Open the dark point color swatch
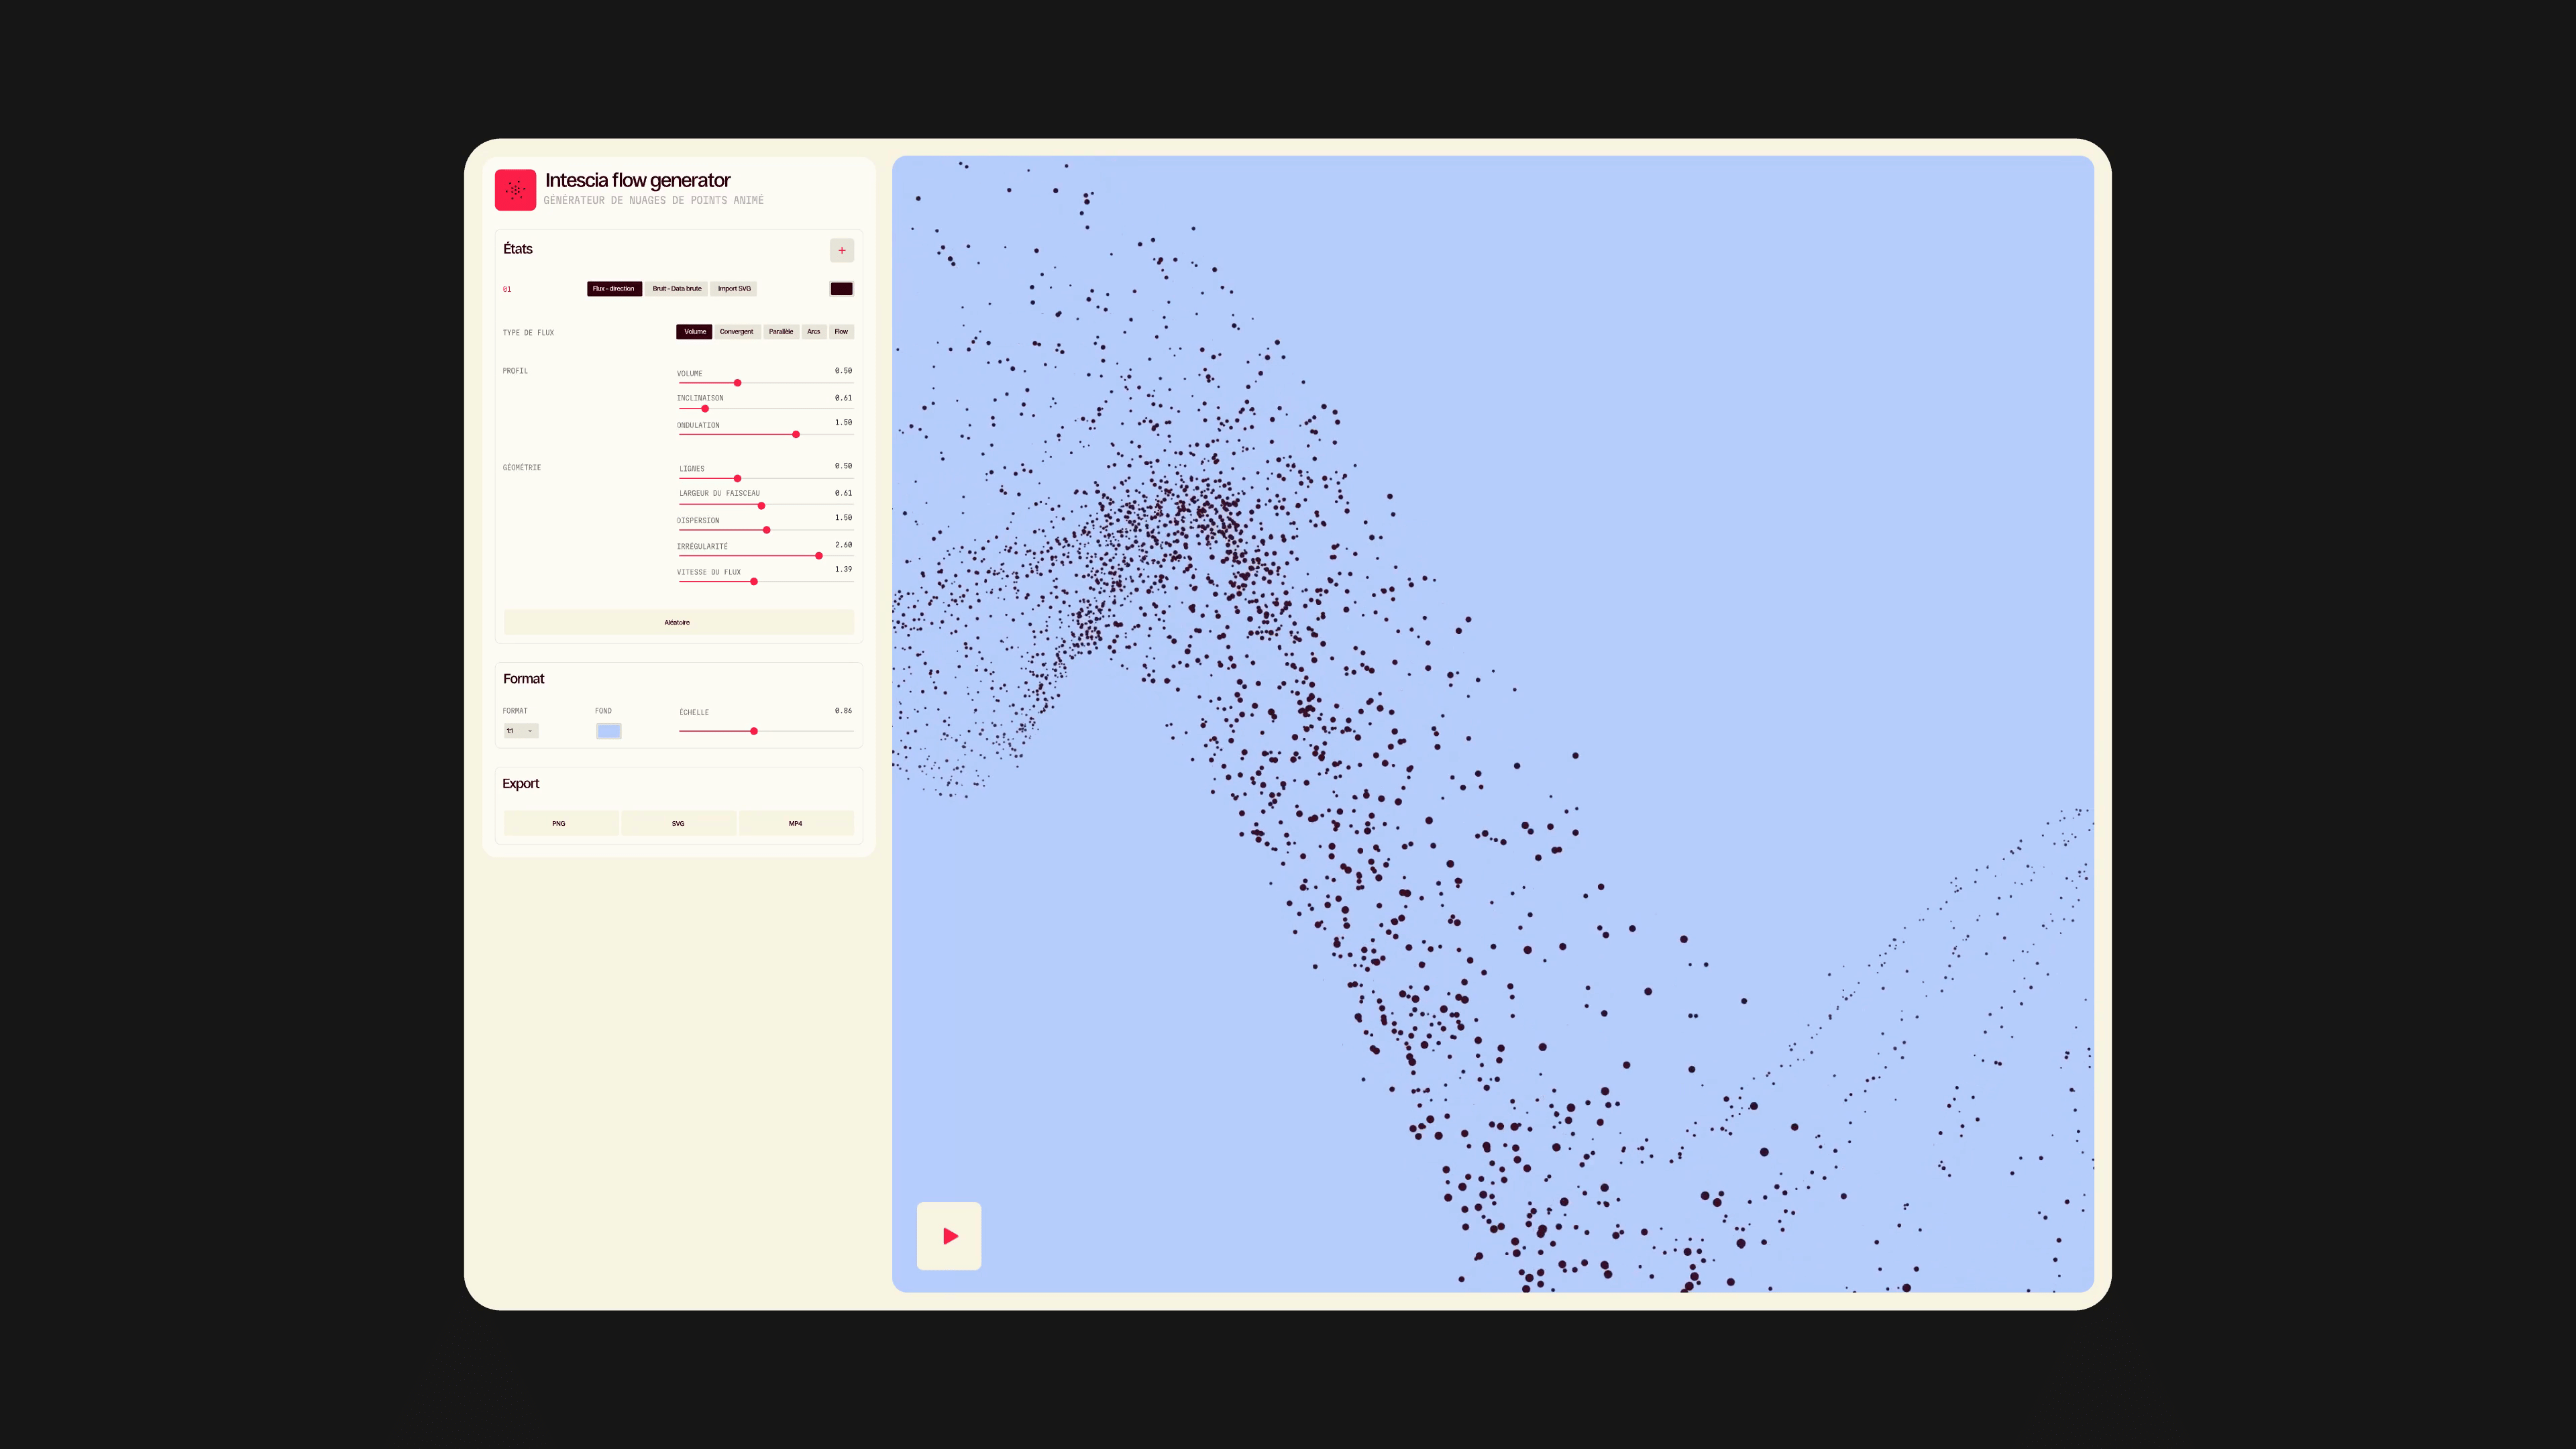This screenshot has width=2576, height=1449. tap(842, 289)
